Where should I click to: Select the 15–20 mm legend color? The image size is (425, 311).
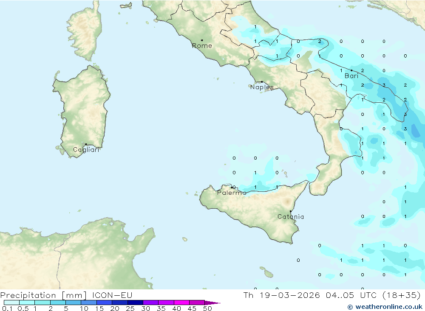coord(105,303)
